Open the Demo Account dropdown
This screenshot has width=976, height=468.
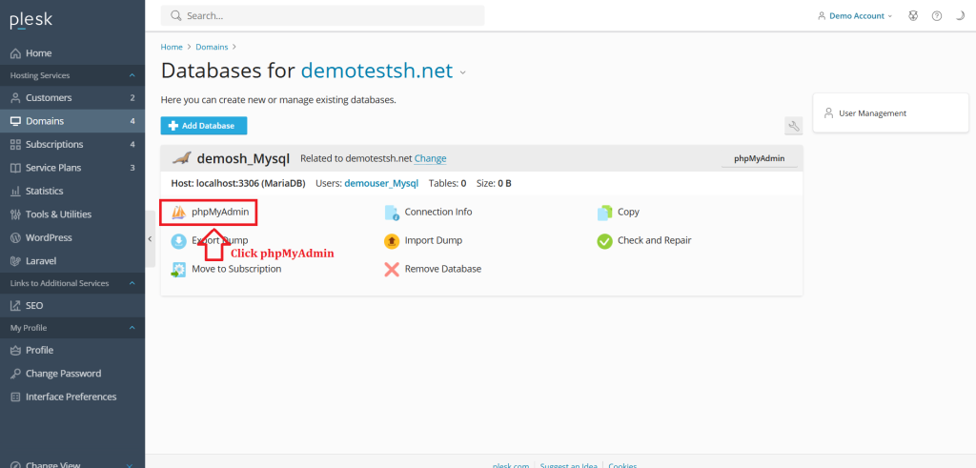pos(855,16)
